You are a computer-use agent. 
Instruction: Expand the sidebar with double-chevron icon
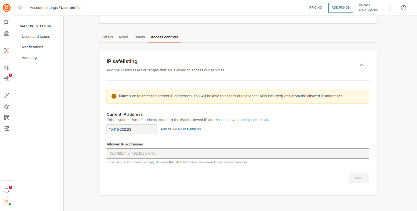click(20, 8)
